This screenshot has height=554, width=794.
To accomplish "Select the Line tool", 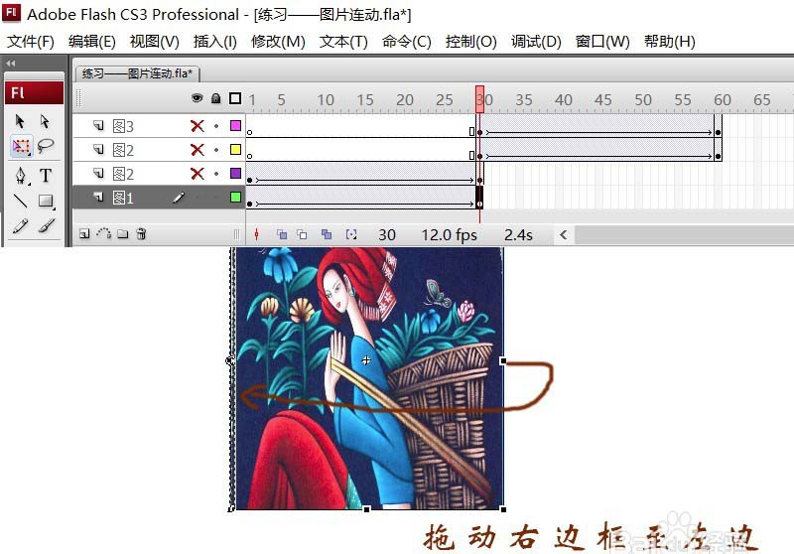I will coord(20,201).
